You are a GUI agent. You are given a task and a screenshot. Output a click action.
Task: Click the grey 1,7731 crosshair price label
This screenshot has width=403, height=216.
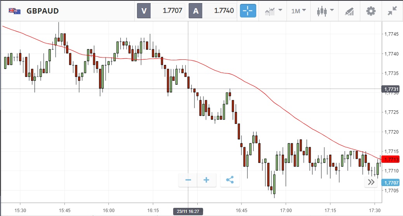tap(392, 89)
